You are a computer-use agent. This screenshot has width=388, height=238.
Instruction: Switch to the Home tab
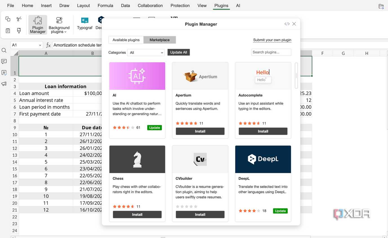pyautogui.click(x=27, y=6)
